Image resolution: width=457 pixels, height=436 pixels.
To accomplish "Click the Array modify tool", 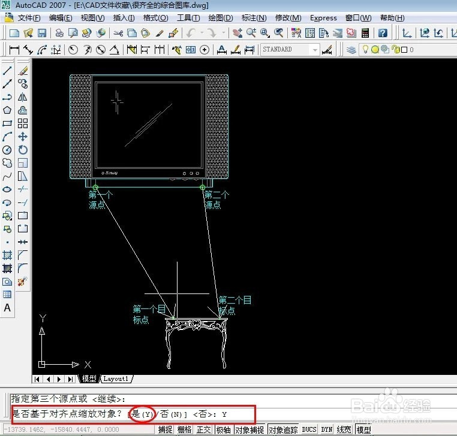I will 23,123.
